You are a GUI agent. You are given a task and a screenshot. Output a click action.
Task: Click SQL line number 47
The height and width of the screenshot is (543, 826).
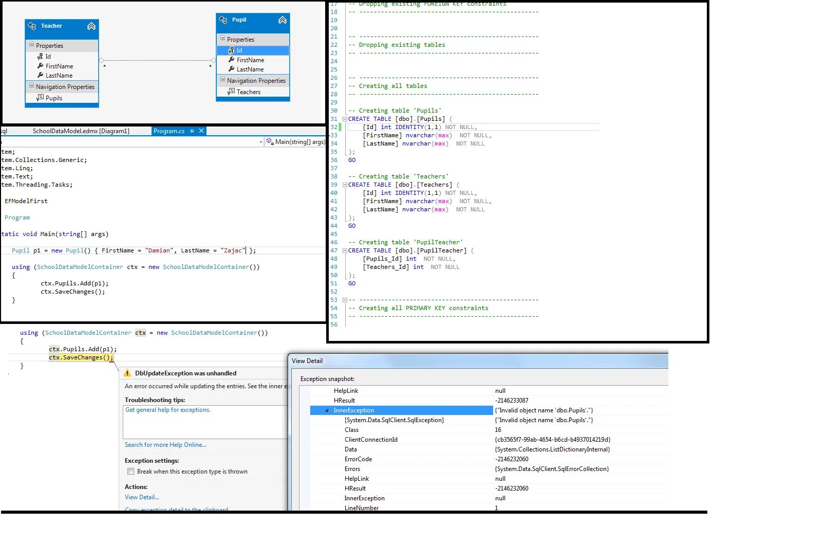point(334,250)
